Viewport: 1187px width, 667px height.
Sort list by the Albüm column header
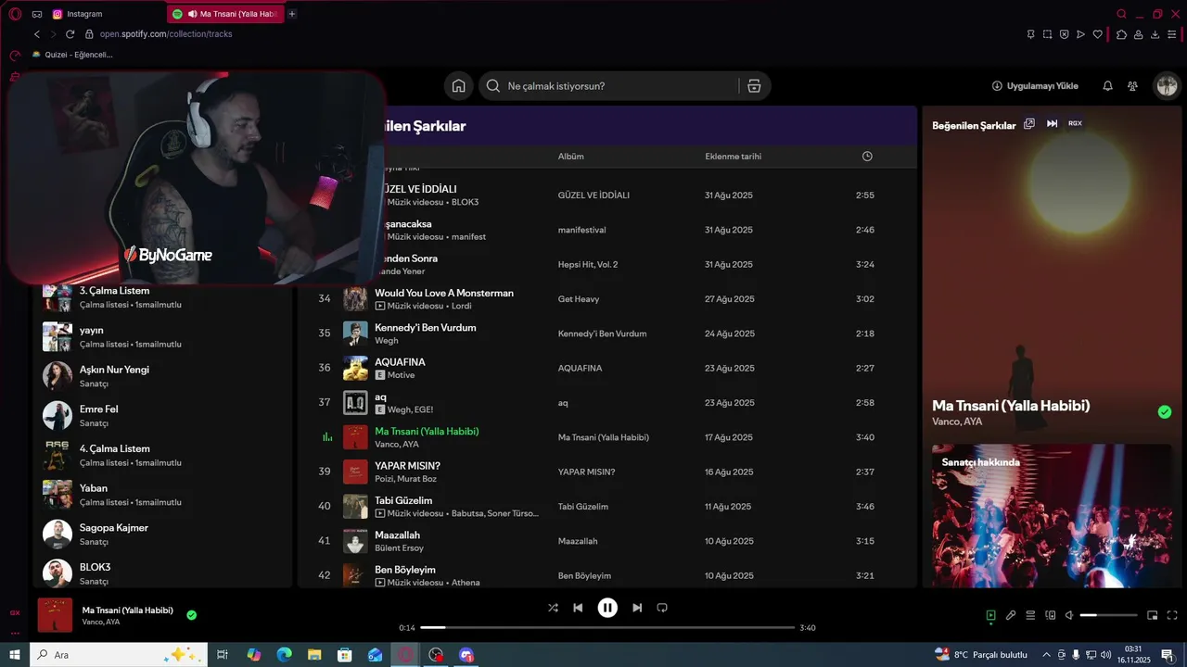click(x=571, y=157)
